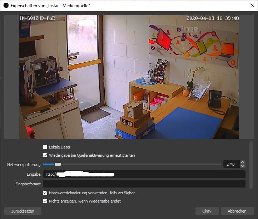The width and height of the screenshot is (258, 219).
Task: Decrease the network buffer with the down arrow
Action: coord(243,166)
